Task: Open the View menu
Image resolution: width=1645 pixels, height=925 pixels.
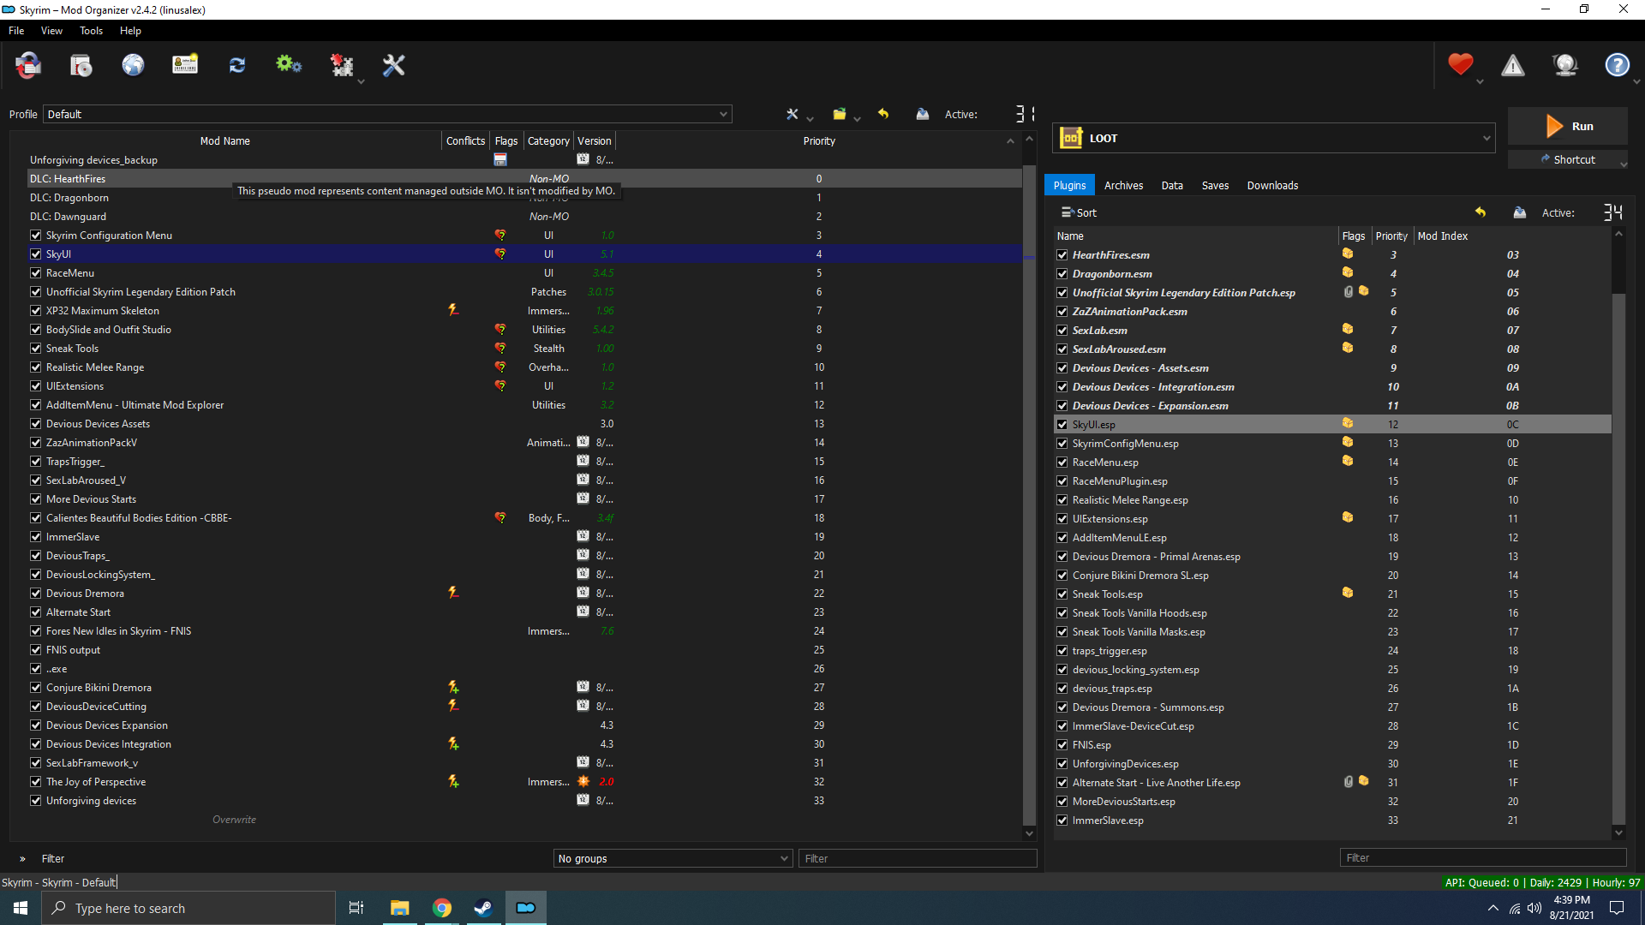Action: click(x=51, y=31)
